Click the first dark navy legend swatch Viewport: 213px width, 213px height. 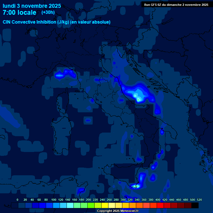[15, 206]
